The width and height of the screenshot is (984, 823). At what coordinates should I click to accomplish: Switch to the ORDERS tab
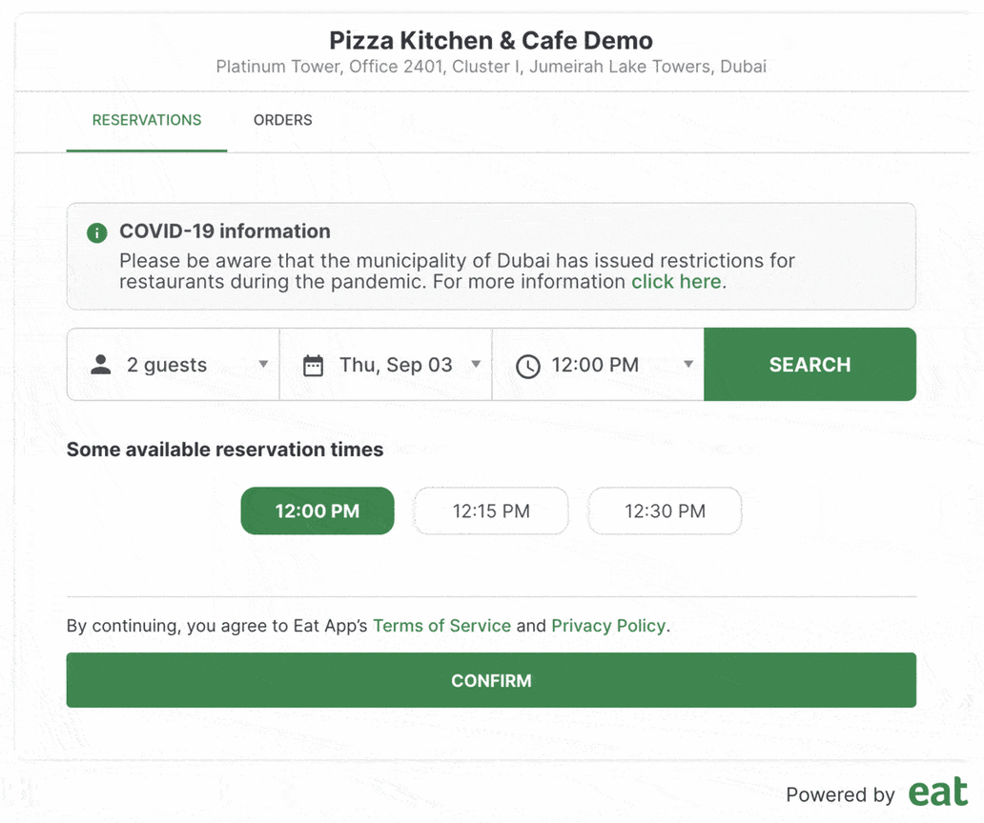[282, 120]
